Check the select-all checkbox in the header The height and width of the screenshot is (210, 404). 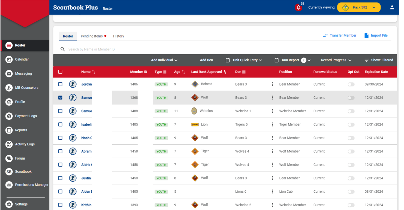[x=60, y=72]
